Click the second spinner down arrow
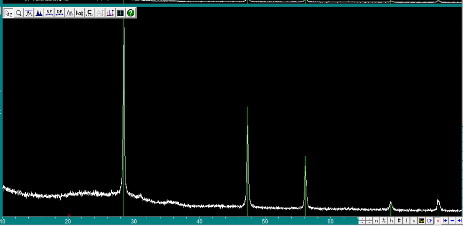This screenshot has width=463, height=226. pyautogui.click(x=369, y=222)
